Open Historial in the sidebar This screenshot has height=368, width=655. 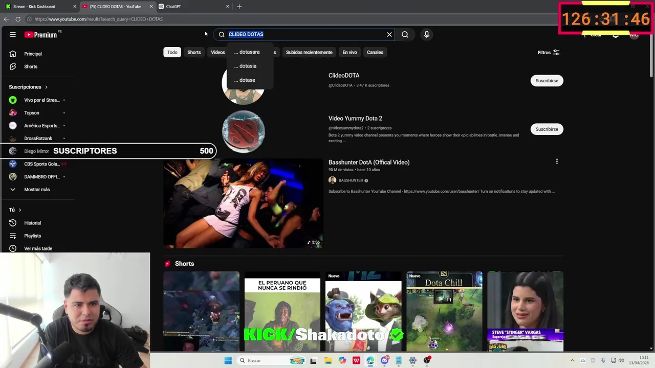(32, 223)
